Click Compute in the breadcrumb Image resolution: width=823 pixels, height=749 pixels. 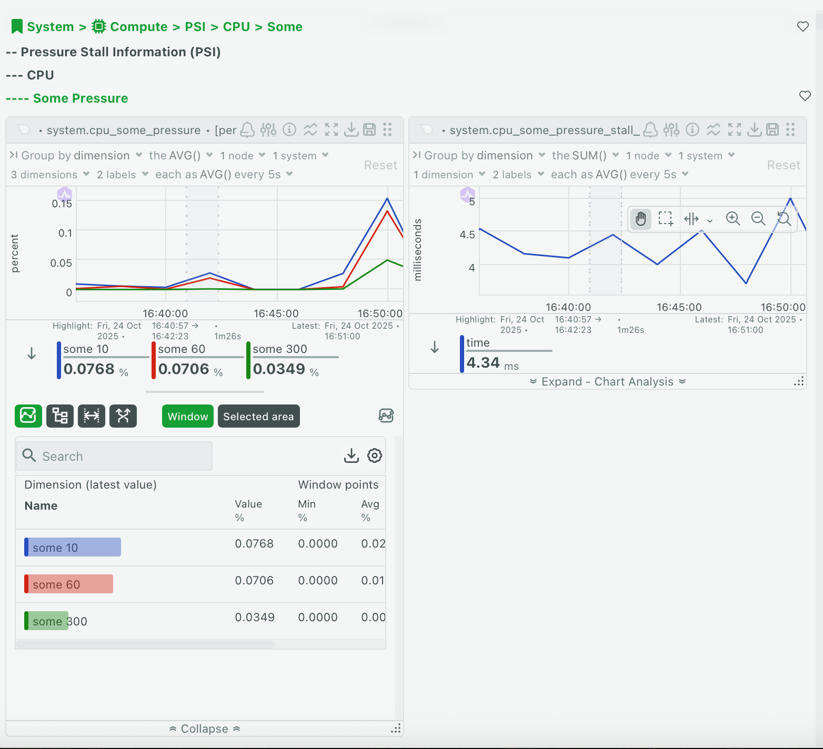click(138, 26)
